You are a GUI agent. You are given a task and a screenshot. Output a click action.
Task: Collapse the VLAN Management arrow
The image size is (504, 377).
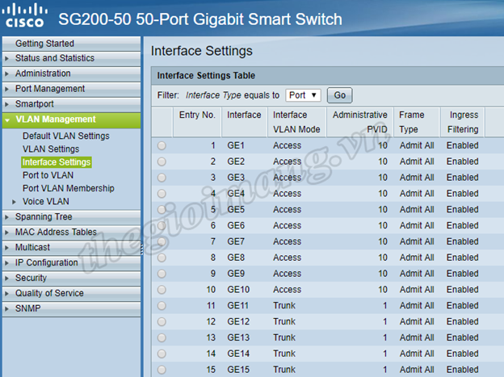(x=7, y=120)
